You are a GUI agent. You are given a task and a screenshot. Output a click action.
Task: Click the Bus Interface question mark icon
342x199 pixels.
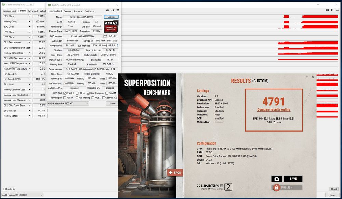point(118,46)
